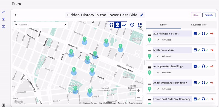The height and width of the screenshot is (107, 219).
Task: Click the back arrow beside the tour title
Action: click(x=16, y=15)
